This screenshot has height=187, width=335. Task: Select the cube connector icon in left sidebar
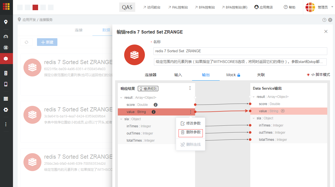tap(6, 58)
